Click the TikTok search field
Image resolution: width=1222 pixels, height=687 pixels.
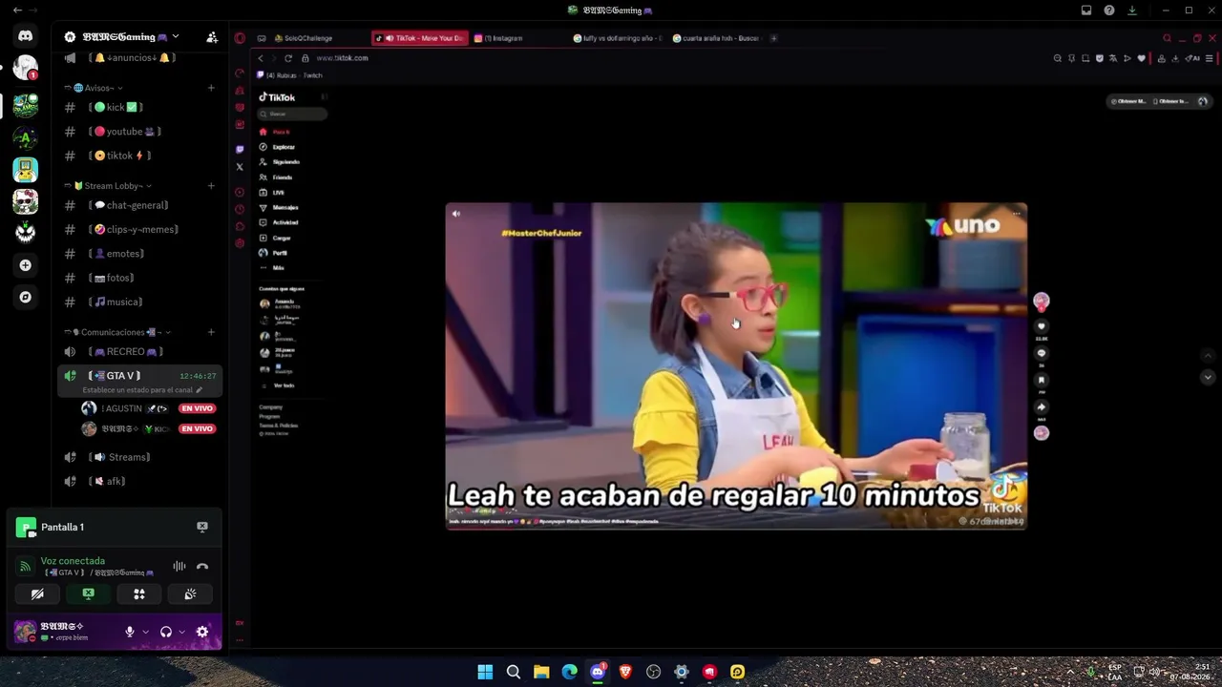pos(292,114)
